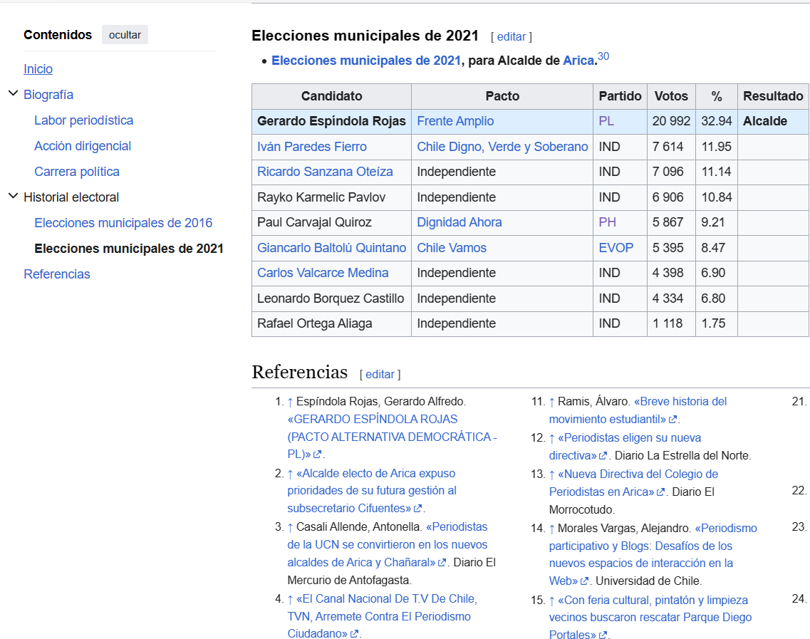Click back-arrow of reference 12
This screenshot has height=639, width=810.
coord(551,438)
